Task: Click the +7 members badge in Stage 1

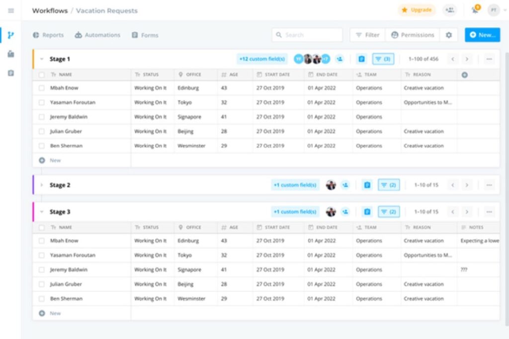Action: (x=326, y=59)
